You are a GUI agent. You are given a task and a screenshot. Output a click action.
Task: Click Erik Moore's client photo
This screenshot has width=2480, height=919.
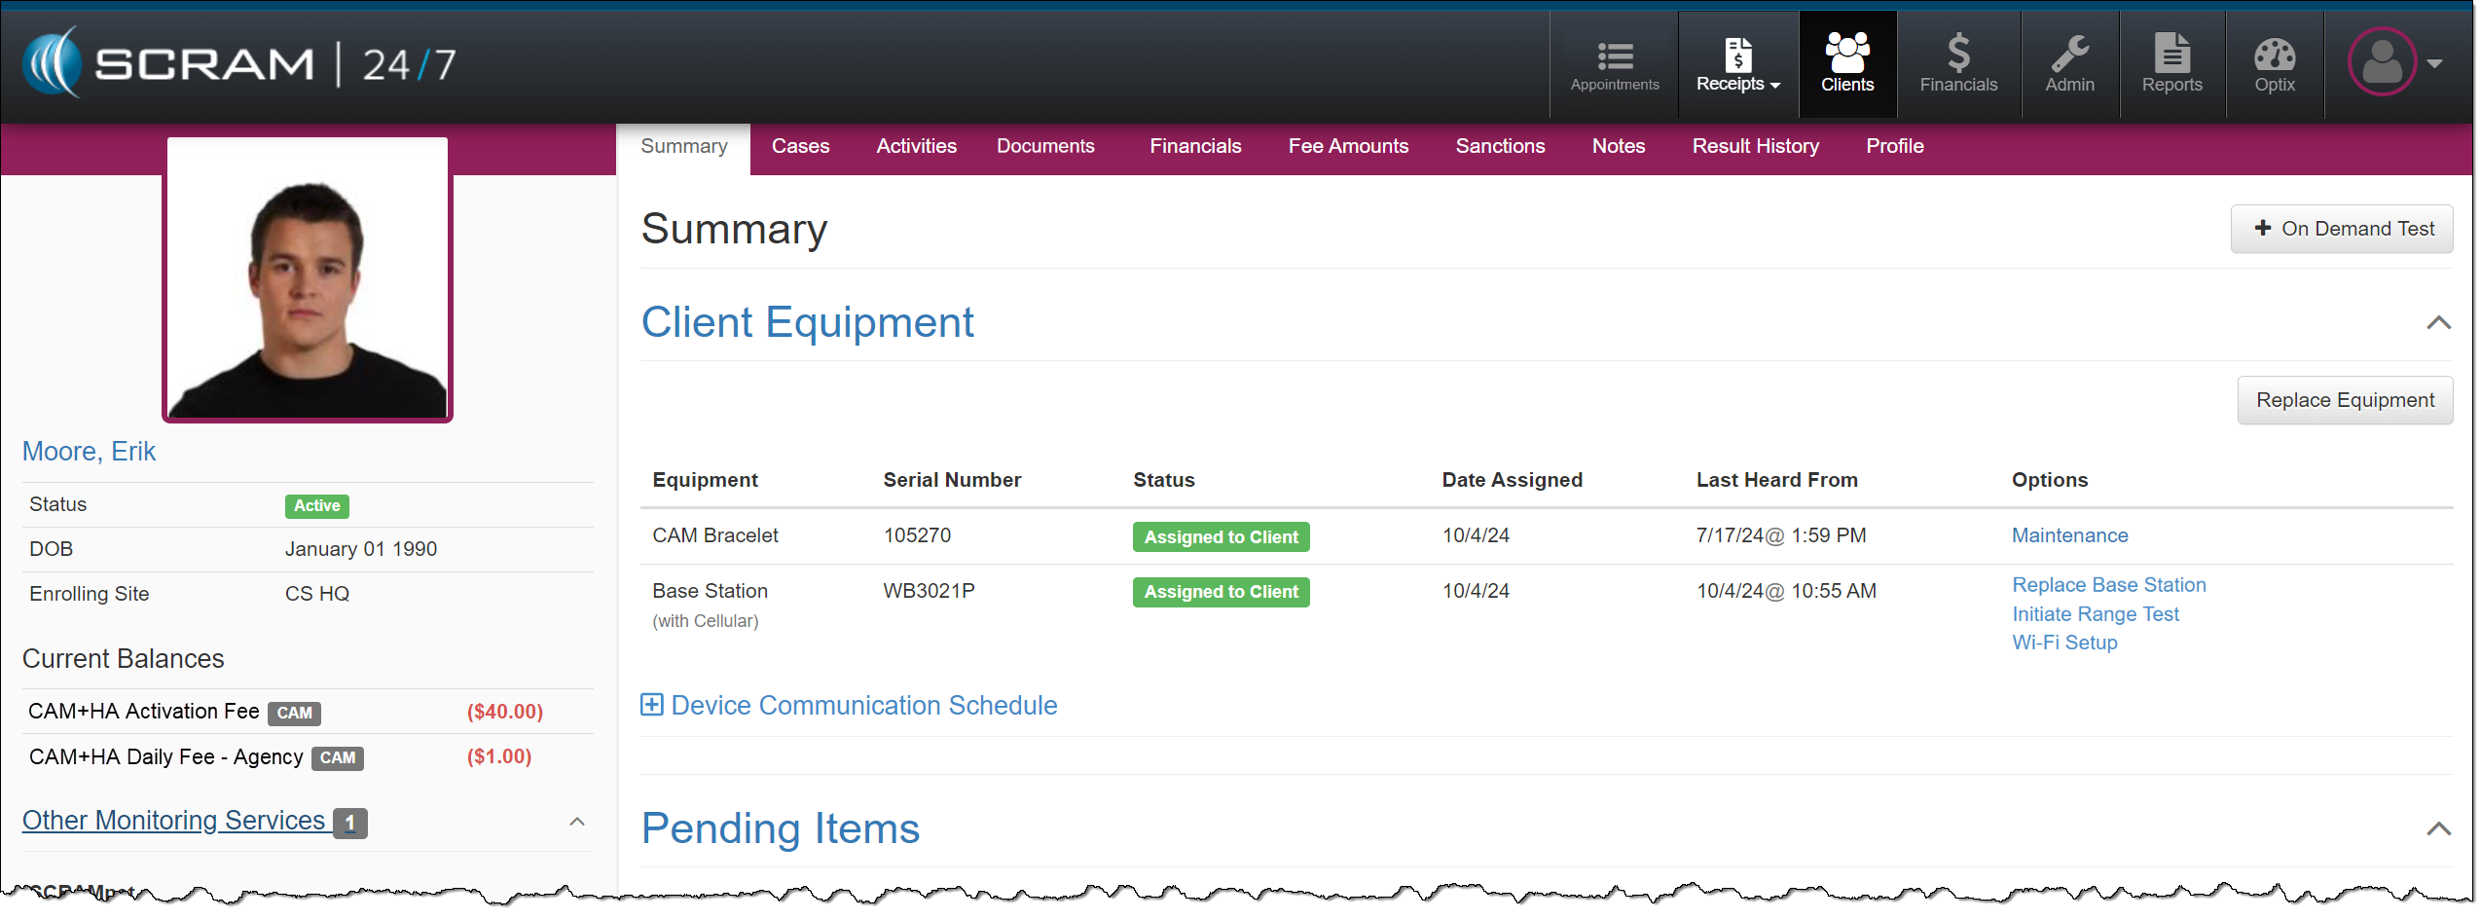[x=308, y=279]
